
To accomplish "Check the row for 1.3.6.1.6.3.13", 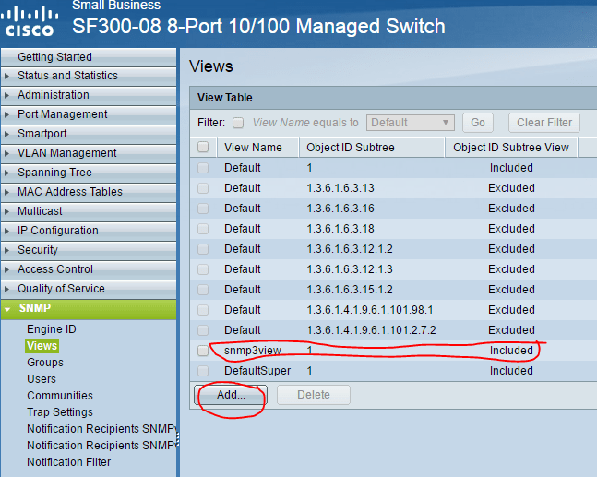I will click(203, 188).
